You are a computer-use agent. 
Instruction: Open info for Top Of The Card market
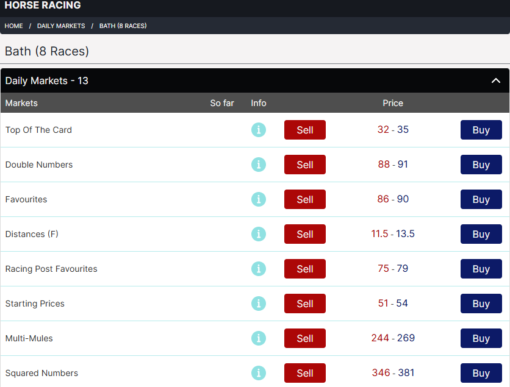pyautogui.click(x=258, y=130)
